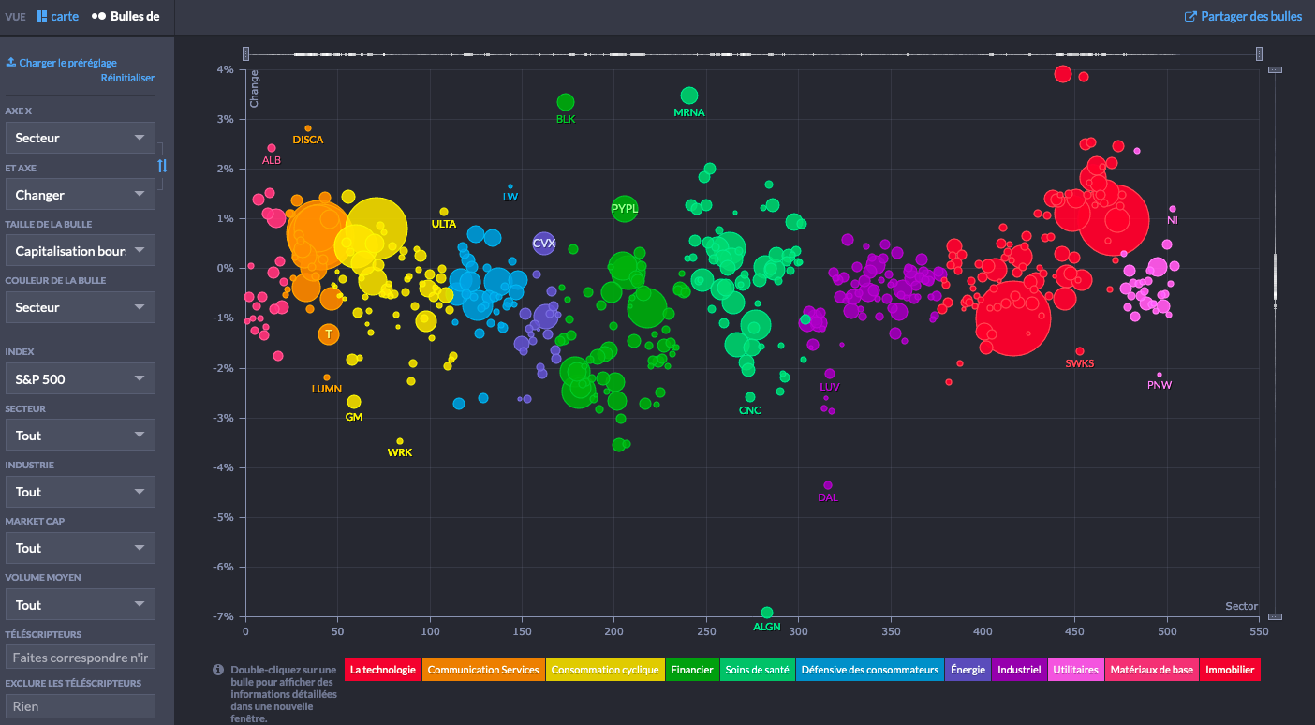Select the Bulles de view tab
This screenshot has height=725, width=1315.
click(126, 16)
